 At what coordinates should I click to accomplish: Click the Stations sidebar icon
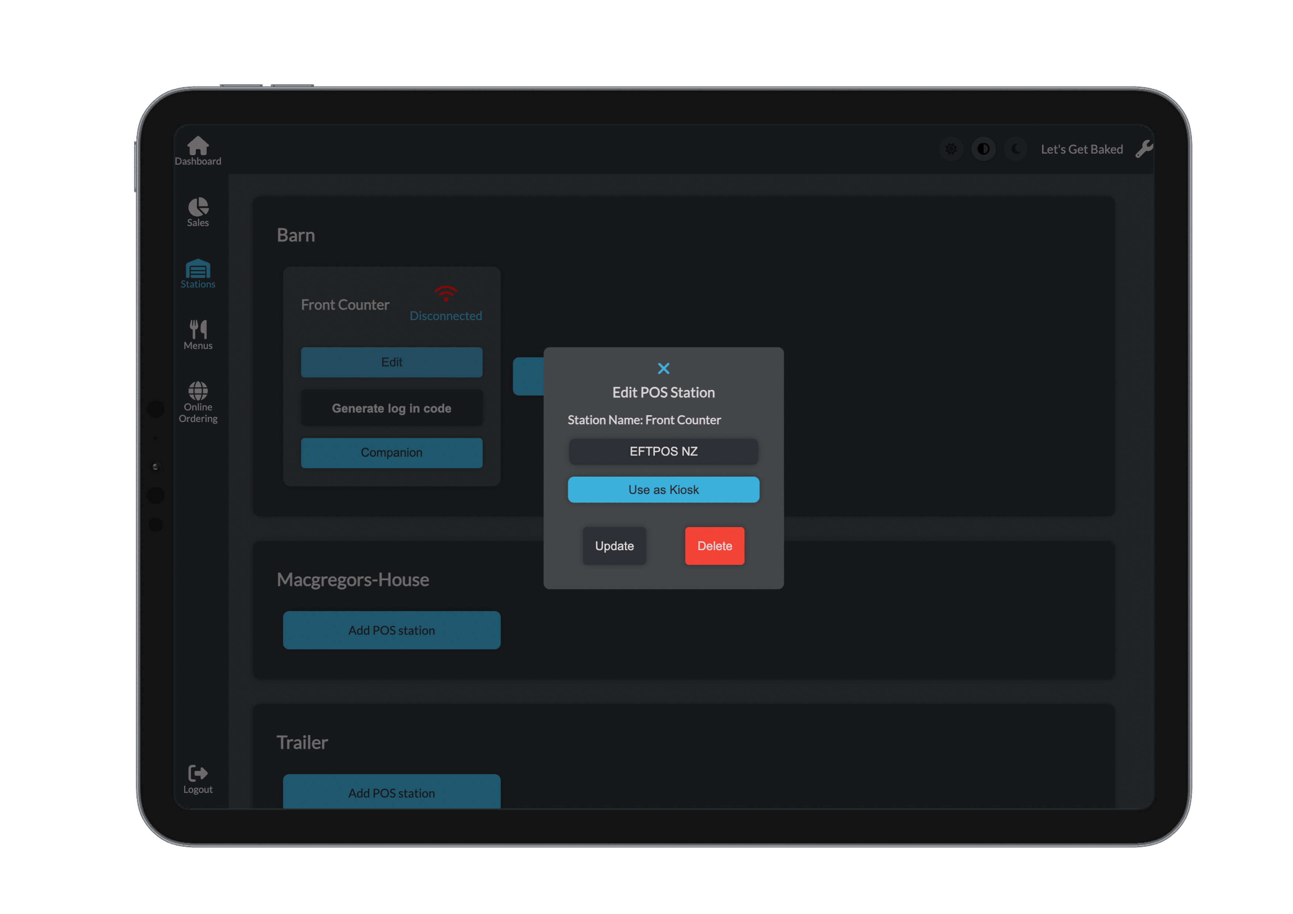[198, 272]
